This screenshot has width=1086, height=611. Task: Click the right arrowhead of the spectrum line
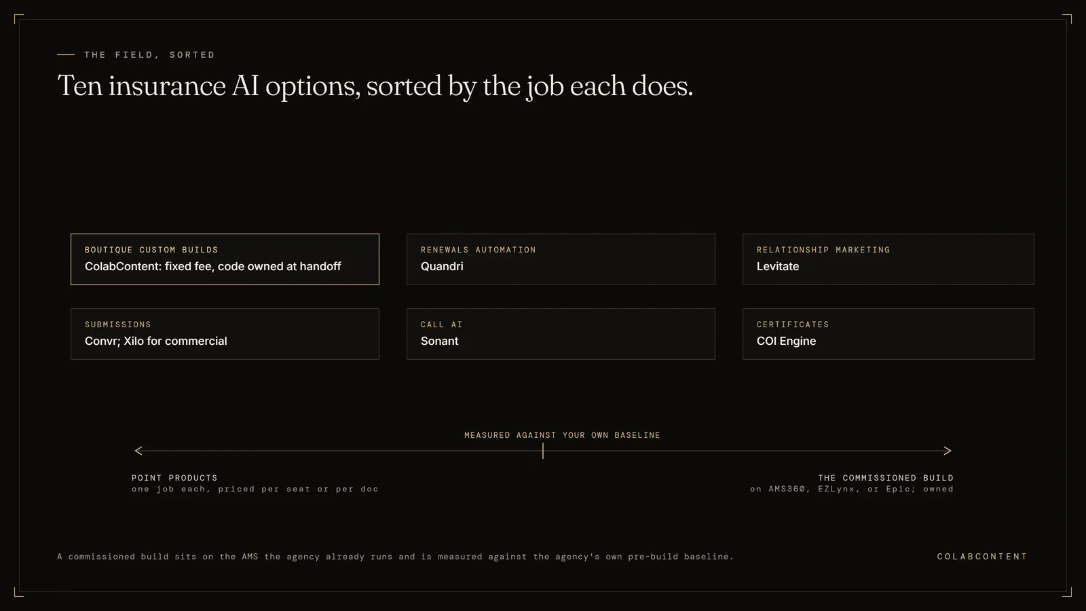[948, 451]
